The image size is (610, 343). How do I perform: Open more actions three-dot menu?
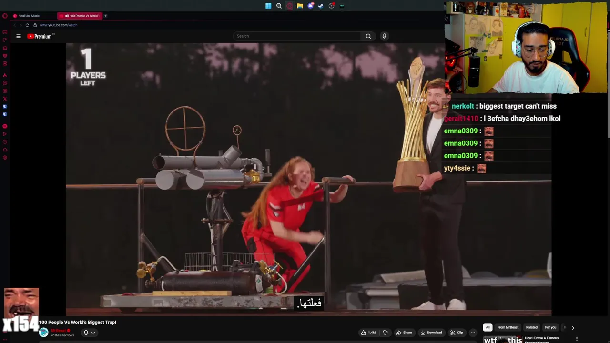pos(473,333)
